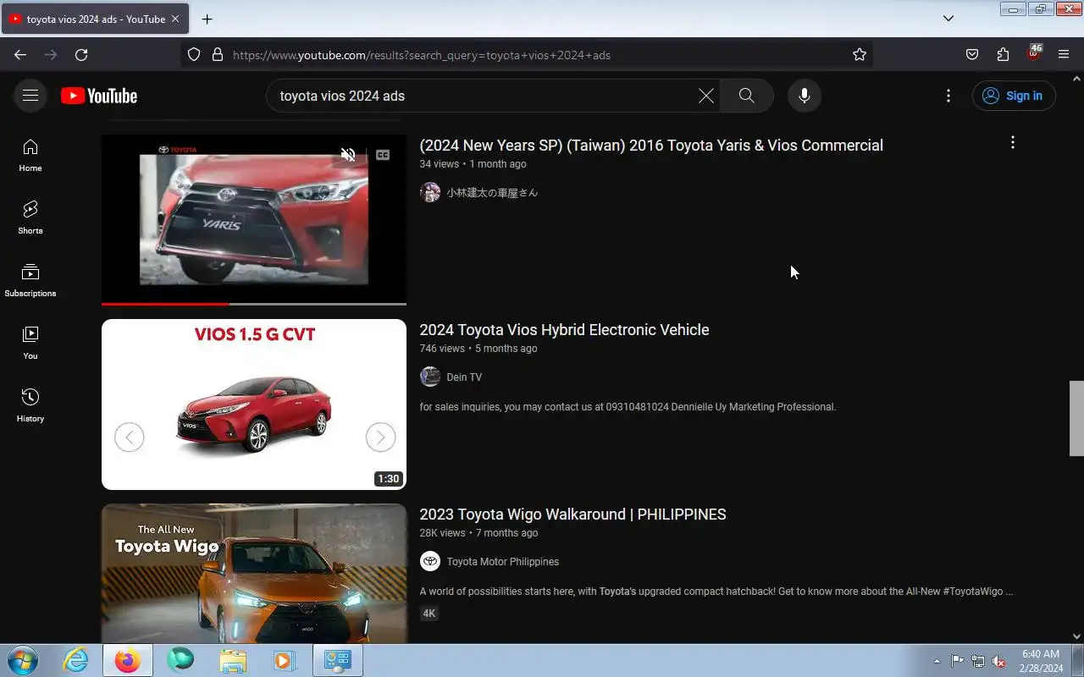This screenshot has width=1084, height=677.
Task: Open Home in the sidebar
Action: click(30, 155)
